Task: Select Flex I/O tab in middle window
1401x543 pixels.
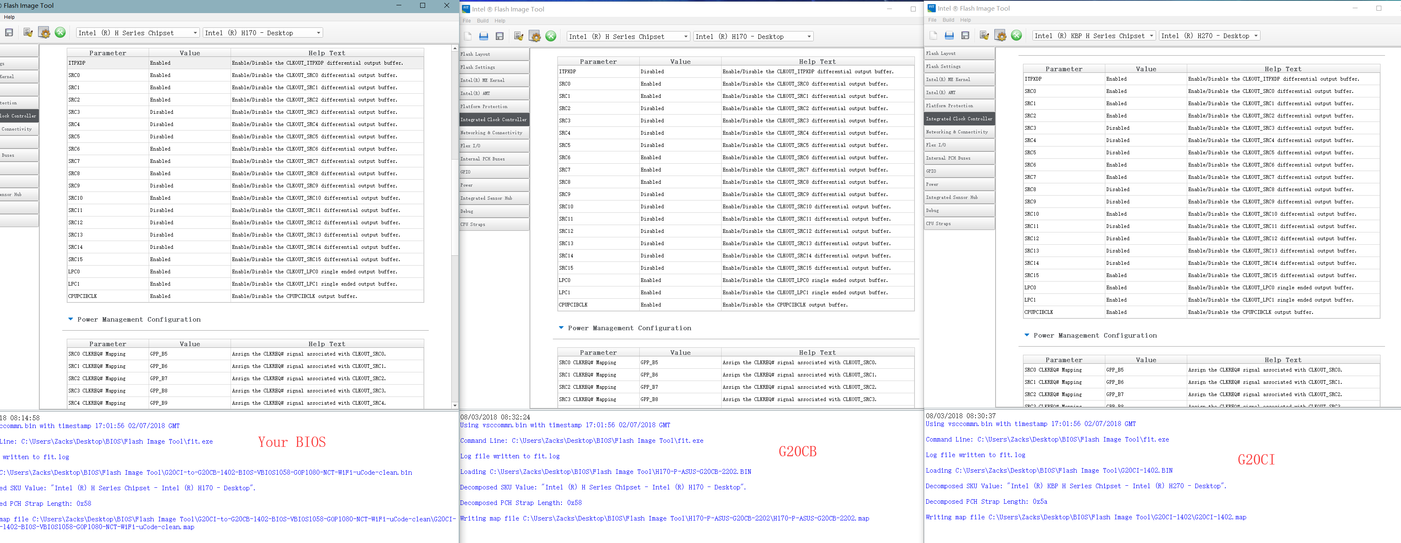Action: pos(494,146)
